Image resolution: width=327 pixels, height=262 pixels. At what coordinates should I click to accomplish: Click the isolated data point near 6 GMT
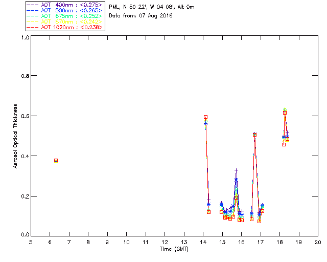click(x=56, y=161)
